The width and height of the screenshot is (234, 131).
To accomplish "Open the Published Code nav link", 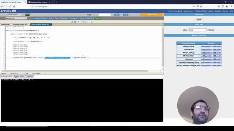I will pos(201,11).
